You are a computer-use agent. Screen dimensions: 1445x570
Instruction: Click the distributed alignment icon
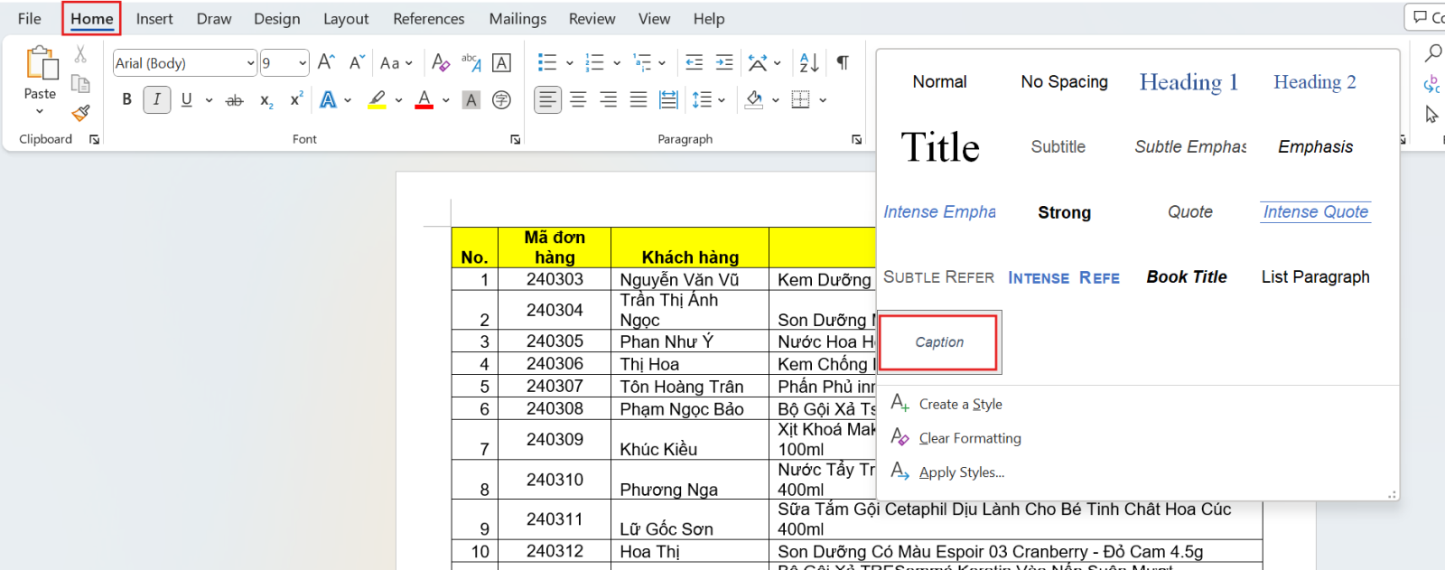[x=668, y=100]
